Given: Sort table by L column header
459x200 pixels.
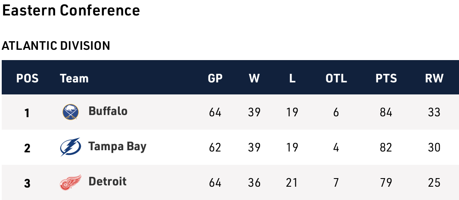Looking at the screenshot, I should coord(292,79).
